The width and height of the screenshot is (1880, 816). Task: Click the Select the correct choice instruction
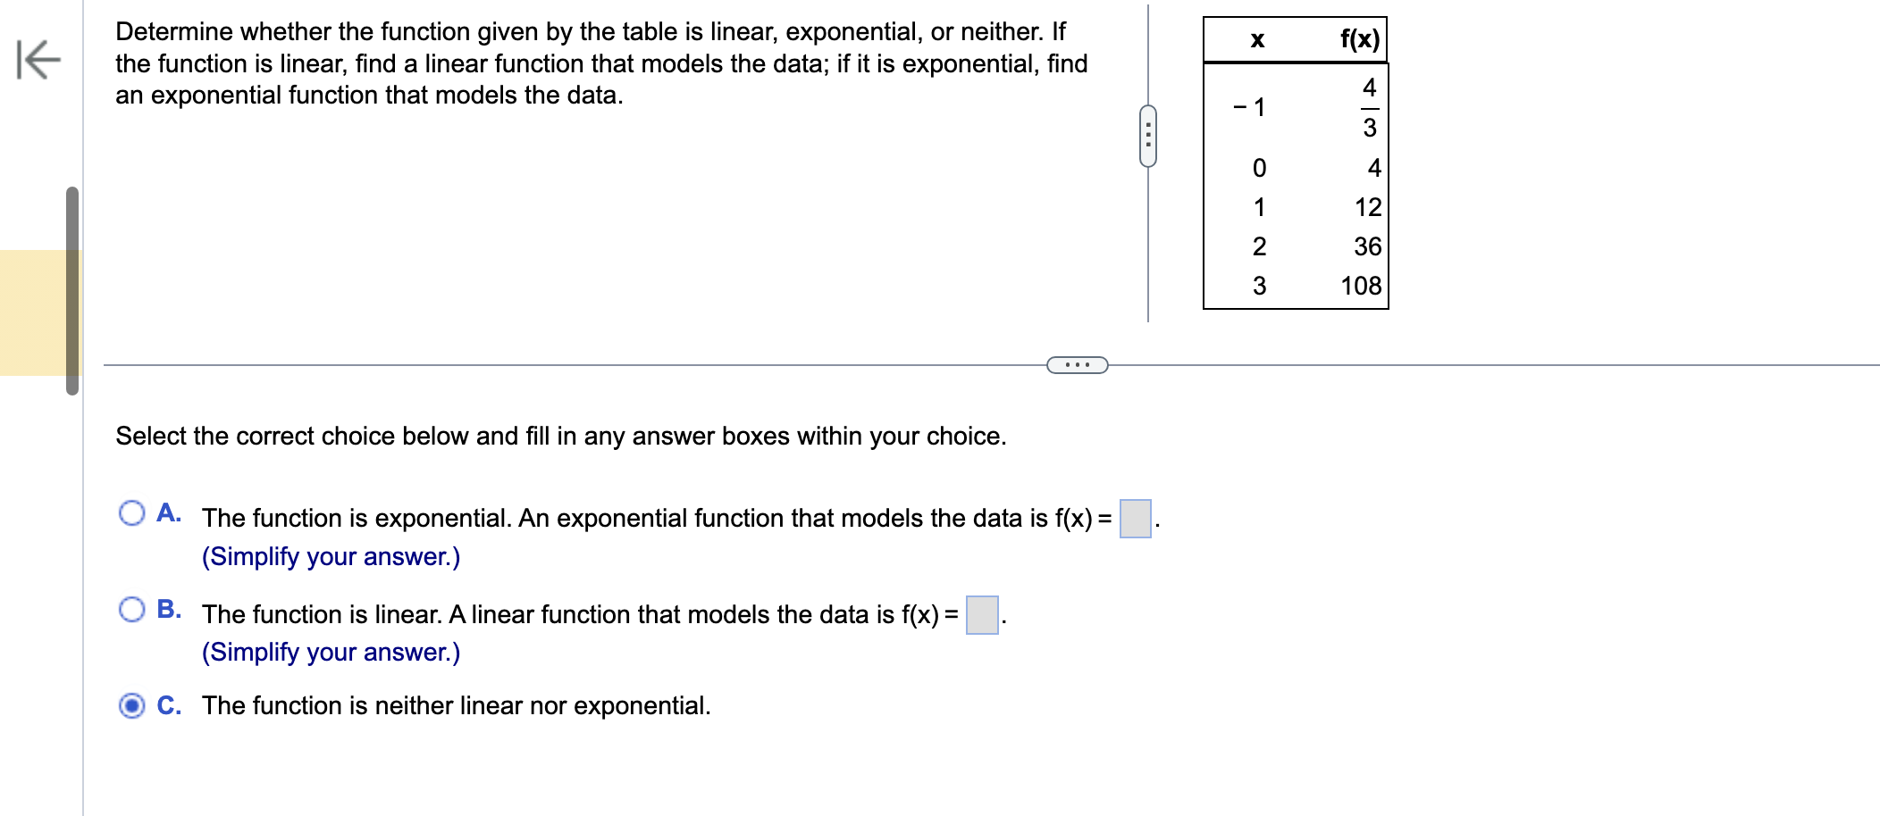(561, 437)
